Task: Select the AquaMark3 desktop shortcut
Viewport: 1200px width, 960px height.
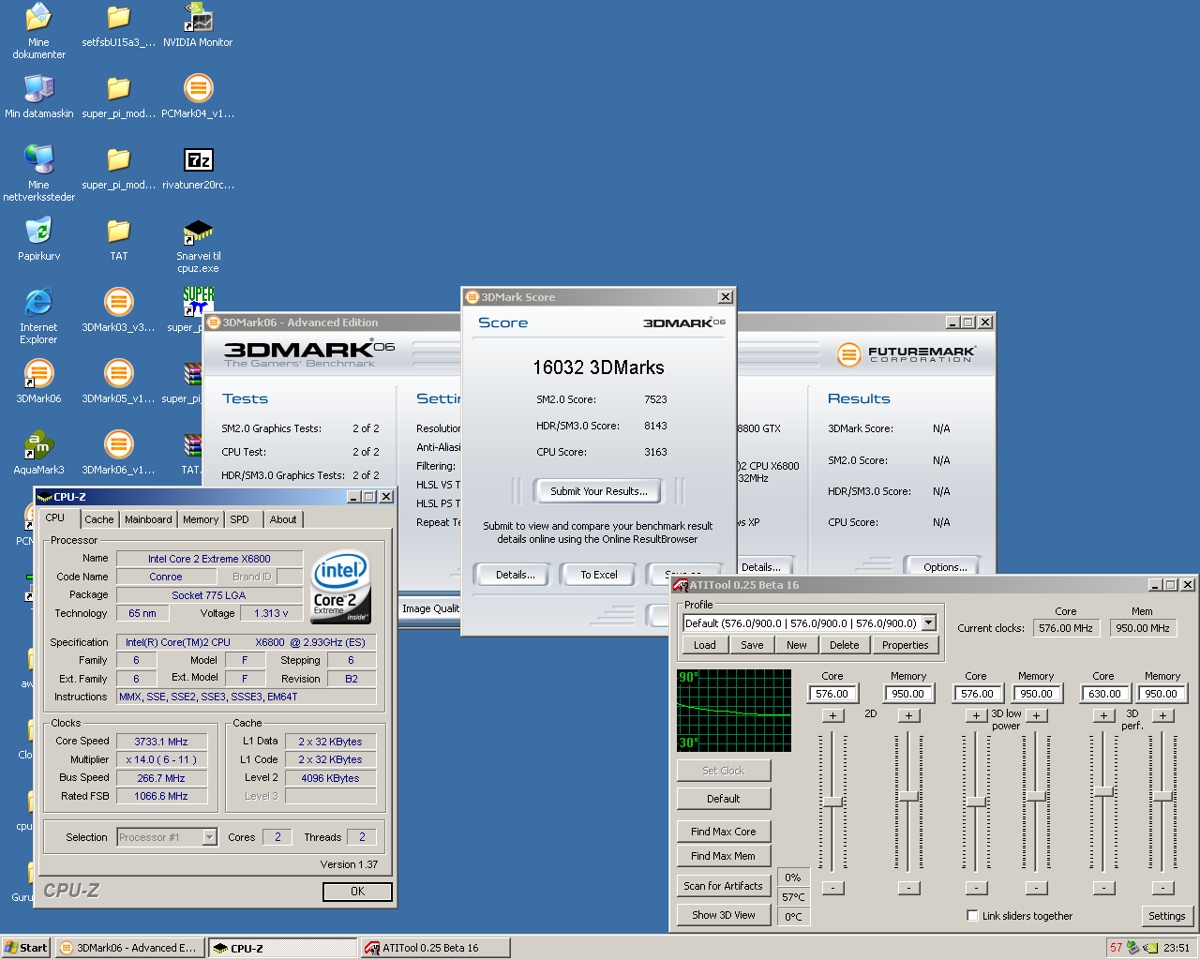Action: point(38,453)
